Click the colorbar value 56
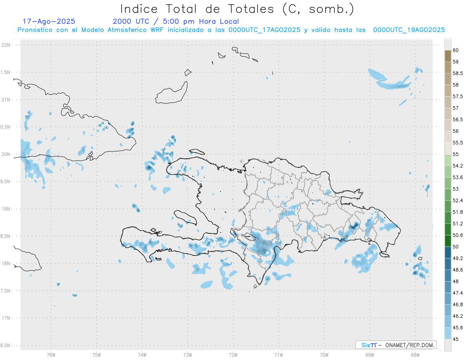The width and height of the screenshot is (466, 360). tap(456, 131)
